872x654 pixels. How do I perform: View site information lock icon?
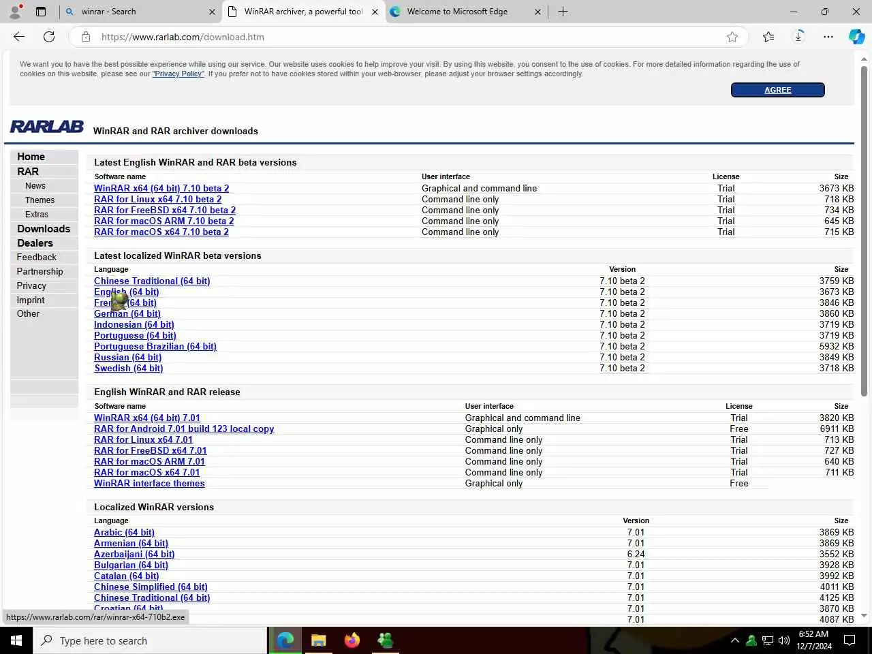tap(86, 37)
